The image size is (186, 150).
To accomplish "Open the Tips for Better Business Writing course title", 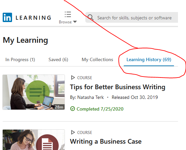I will [117, 87].
